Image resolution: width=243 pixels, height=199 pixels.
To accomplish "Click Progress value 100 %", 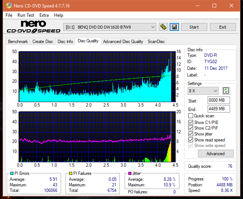I will pyautogui.click(x=227, y=179).
